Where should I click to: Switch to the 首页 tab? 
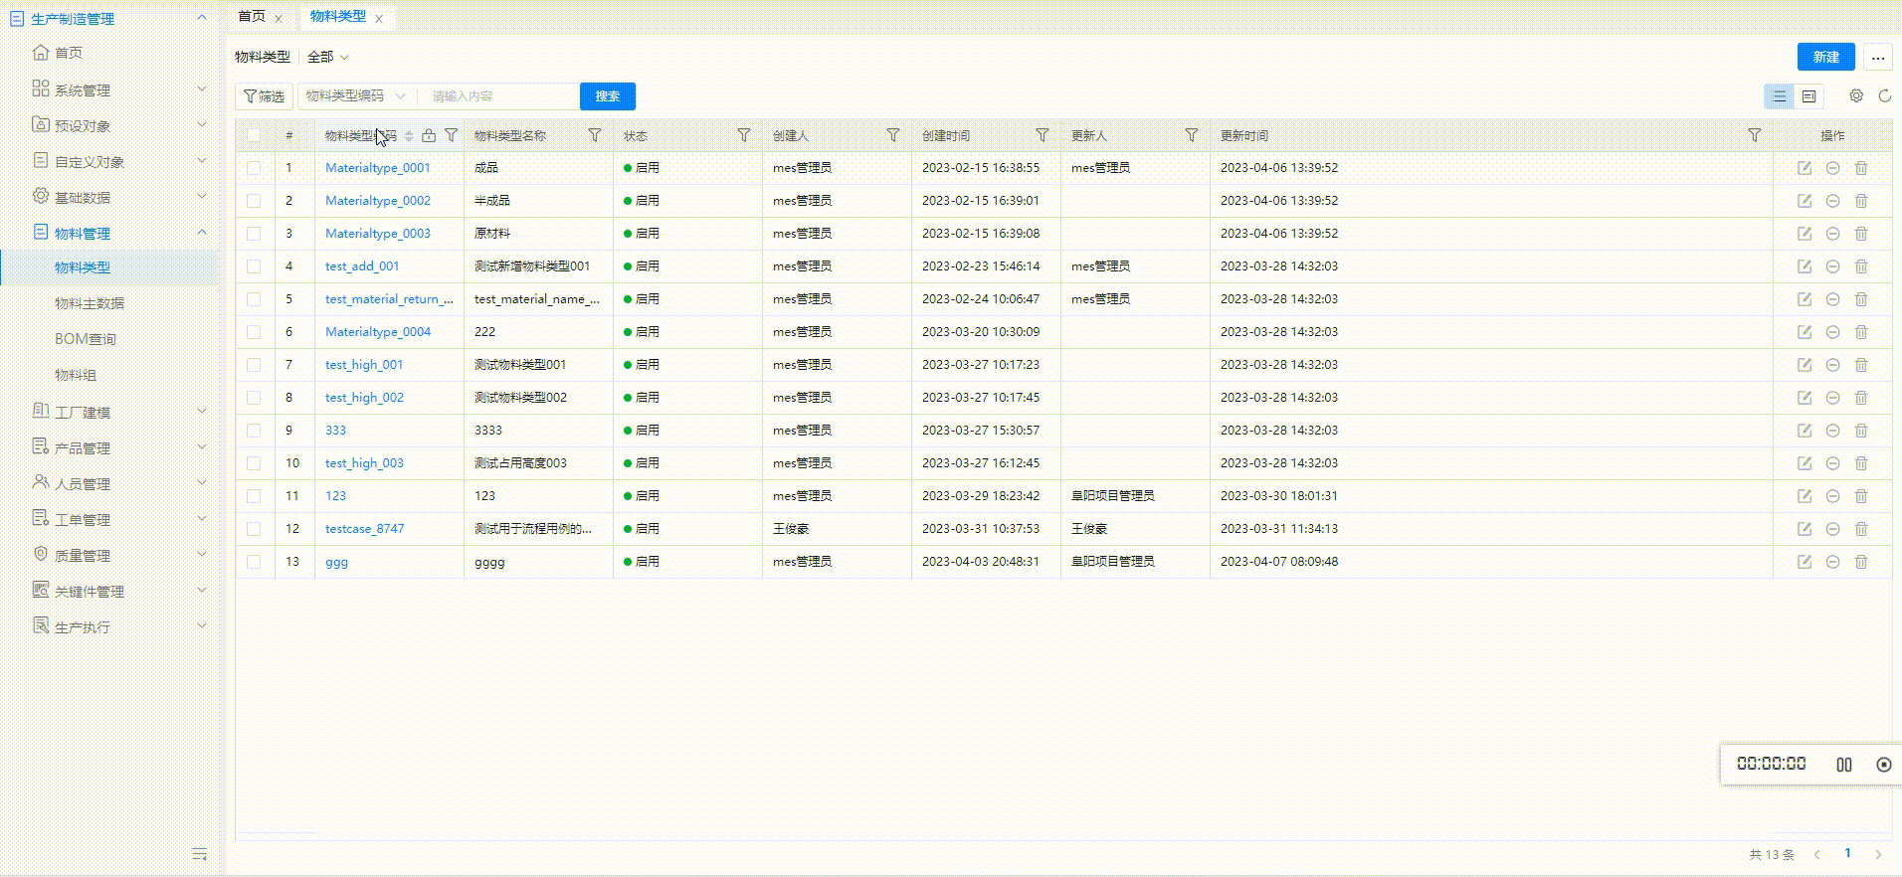pos(252,17)
